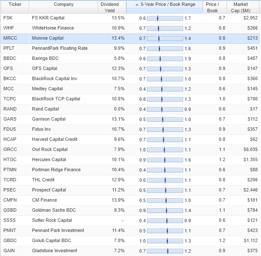The height and width of the screenshot is (256, 261).
Task: Click the Sutter Rock Capital company name
Action: [x=52, y=220]
